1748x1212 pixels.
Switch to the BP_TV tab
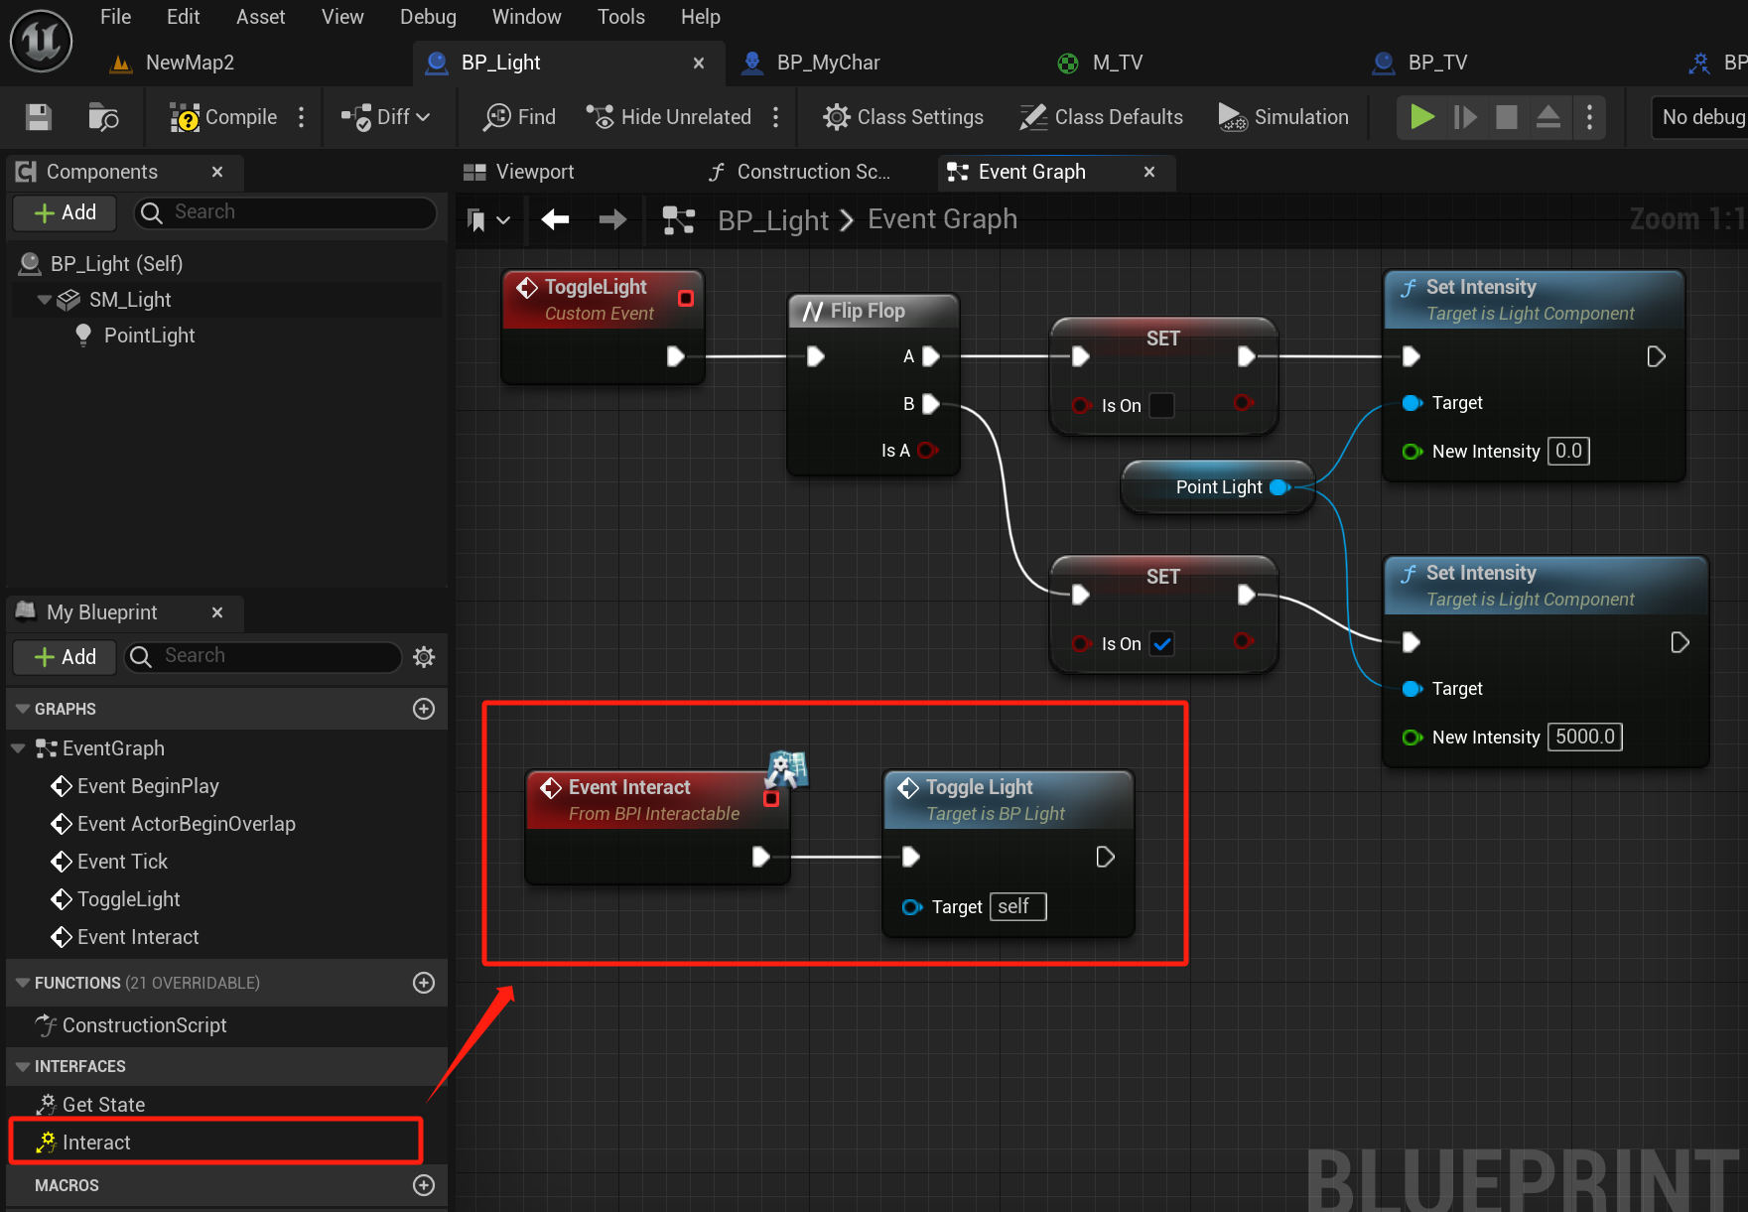[x=1419, y=63]
